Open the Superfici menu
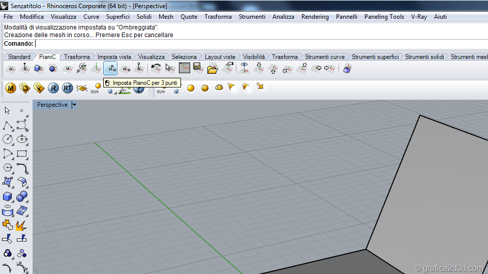 (x=117, y=17)
